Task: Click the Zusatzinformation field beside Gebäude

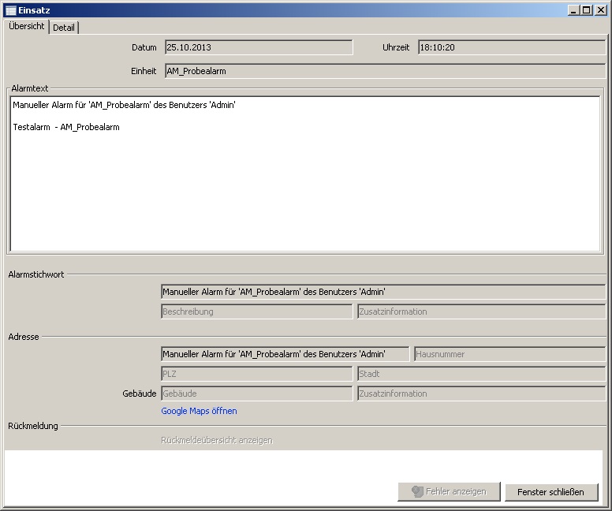Action: (x=481, y=394)
